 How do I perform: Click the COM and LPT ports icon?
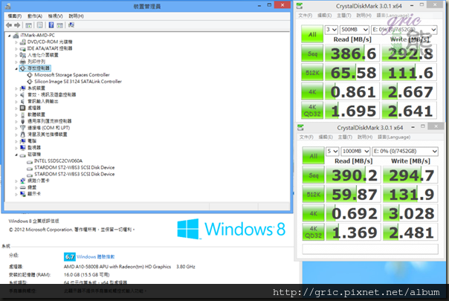coord(22,128)
